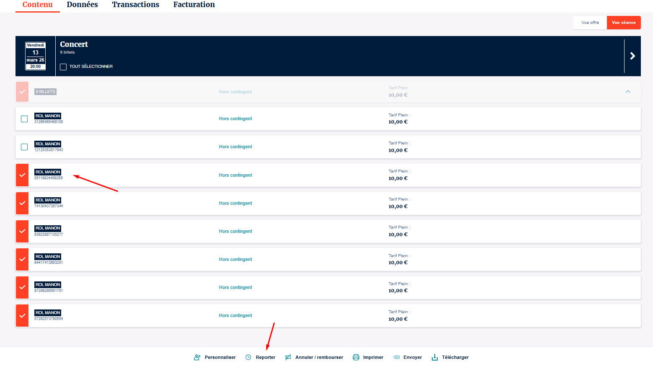Select ticket 31266465488105 checkbox
Screen dimensions: 653x366
[24, 119]
